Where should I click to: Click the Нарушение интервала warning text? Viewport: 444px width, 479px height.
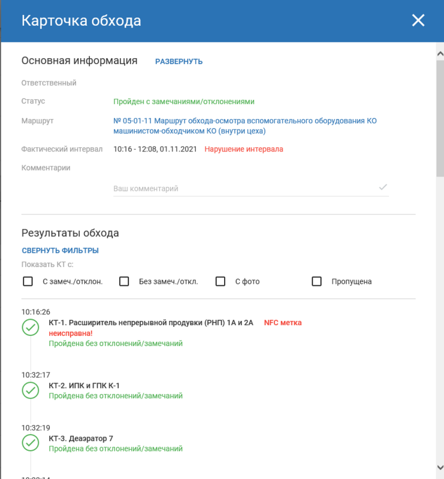244,149
